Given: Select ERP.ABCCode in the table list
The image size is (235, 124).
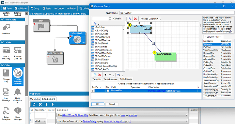Looking at the screenshot, I should pyautogui.click(x=101, y=34).
